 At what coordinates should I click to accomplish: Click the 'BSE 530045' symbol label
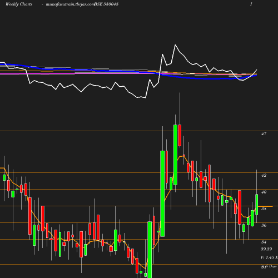(106, 4)
